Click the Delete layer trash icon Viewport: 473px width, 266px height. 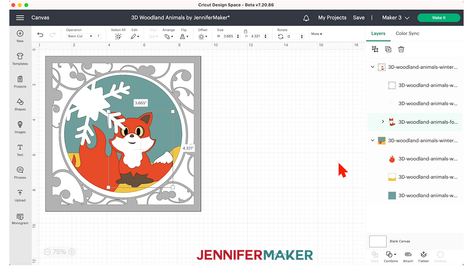pos(401,49)
